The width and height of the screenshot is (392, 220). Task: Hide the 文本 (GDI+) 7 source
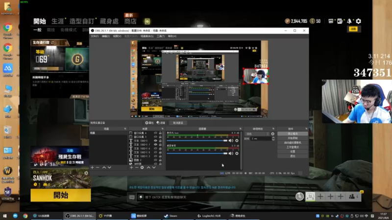(x=155, y=144)
